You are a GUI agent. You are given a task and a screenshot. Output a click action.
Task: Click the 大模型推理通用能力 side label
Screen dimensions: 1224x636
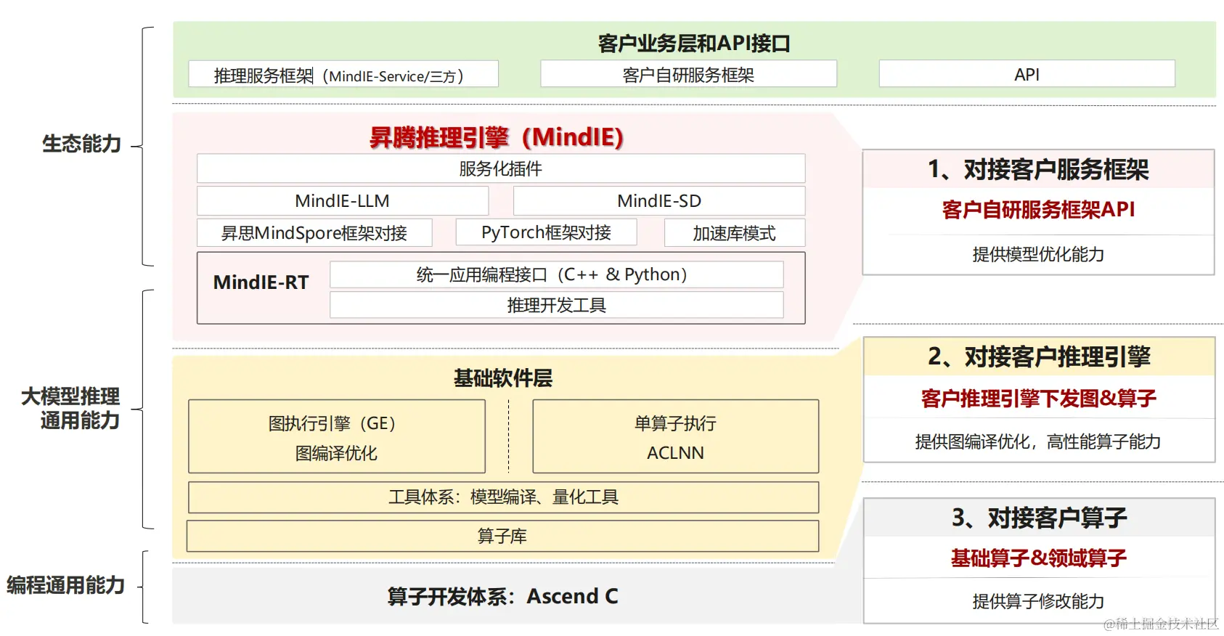70,408
